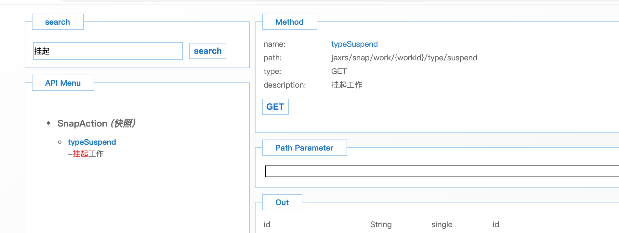The width and height of the screenshot is (619, 233).
Task: Click 挂起工作 beside the description label
Action: coord(347,85)
